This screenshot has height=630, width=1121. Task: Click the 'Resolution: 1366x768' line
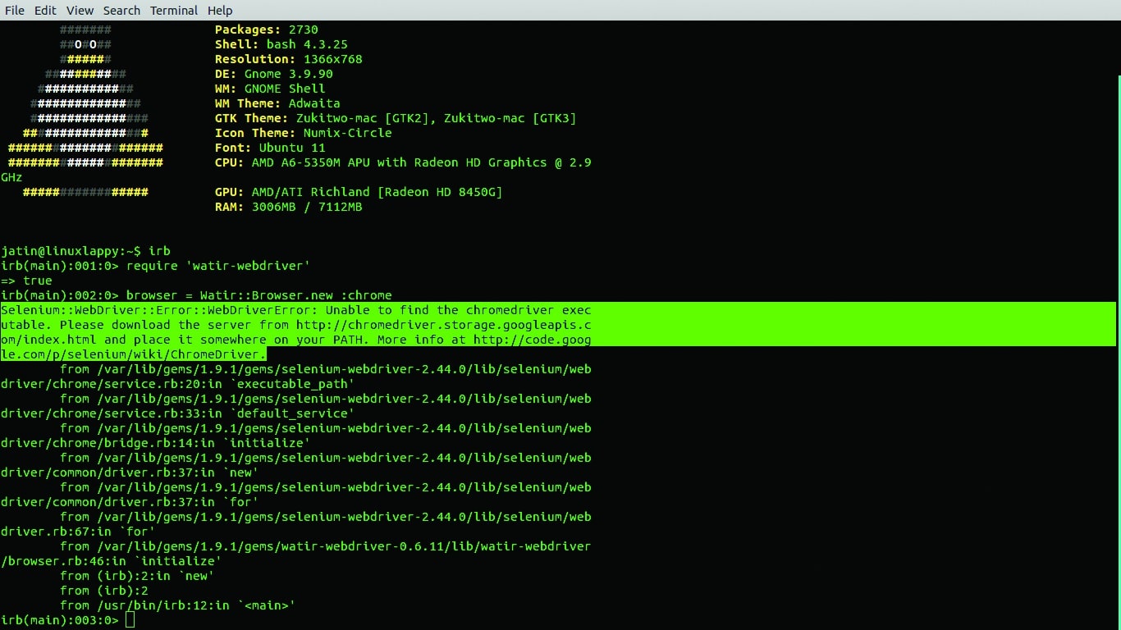pos(287,58)
